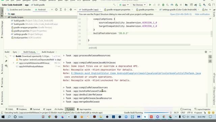Click the hammer rebuild icon in Build panel
The height and width of the screenshot is (122, 216).
(x=6, y=57)
